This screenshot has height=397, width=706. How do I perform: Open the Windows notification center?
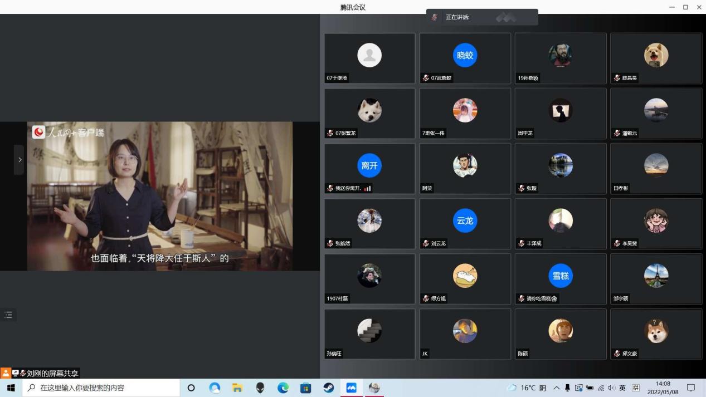click(691, 388)
